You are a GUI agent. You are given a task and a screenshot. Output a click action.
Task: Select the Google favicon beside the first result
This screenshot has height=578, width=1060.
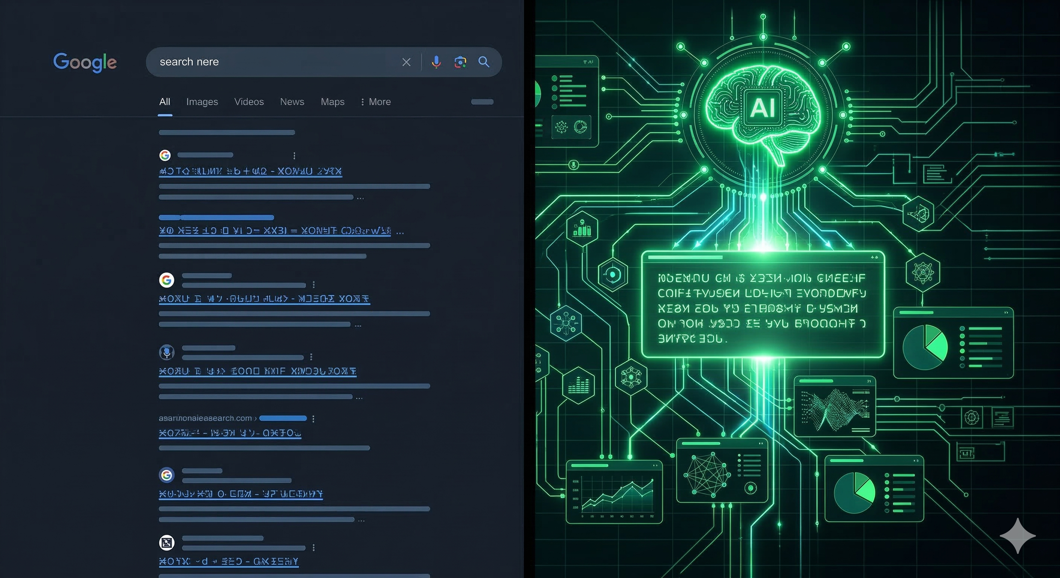click(x=164, y=155)
